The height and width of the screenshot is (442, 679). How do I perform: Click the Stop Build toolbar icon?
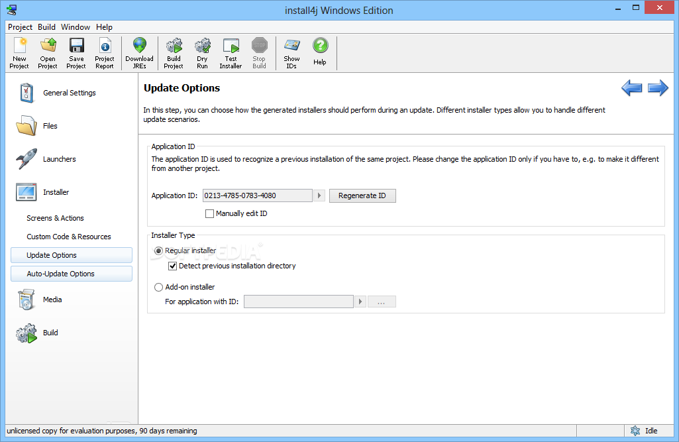(260, 53)
